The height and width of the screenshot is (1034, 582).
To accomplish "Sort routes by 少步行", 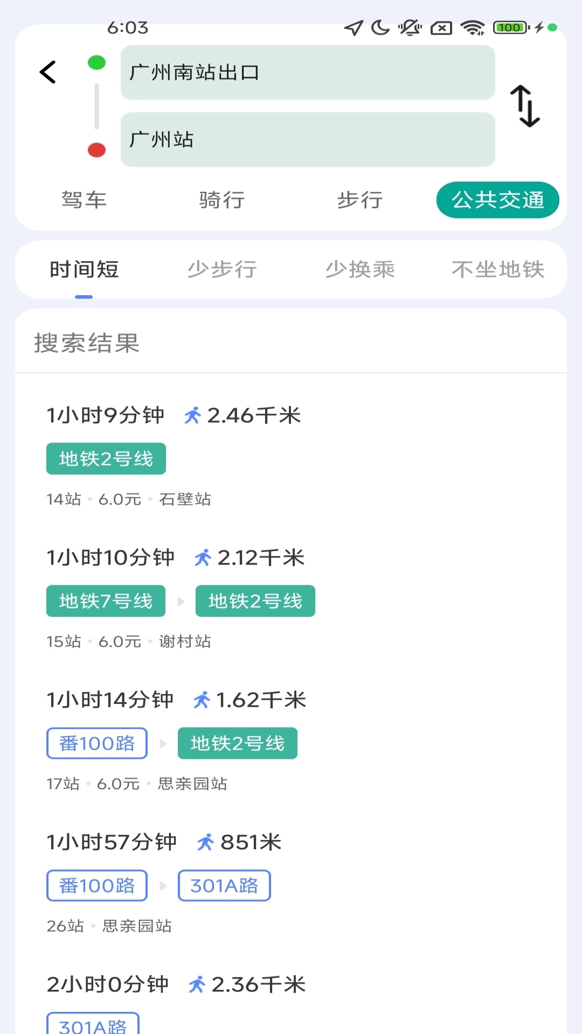I will pyautogui.click(x=222, y=269).
